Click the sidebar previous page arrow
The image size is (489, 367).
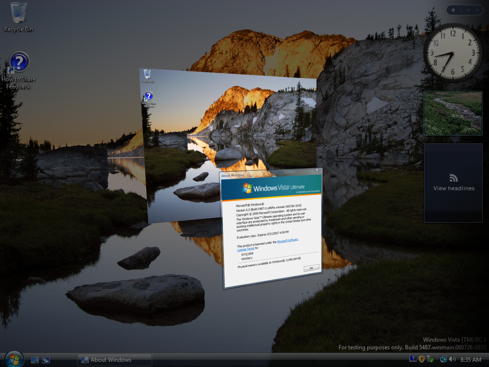468,10
